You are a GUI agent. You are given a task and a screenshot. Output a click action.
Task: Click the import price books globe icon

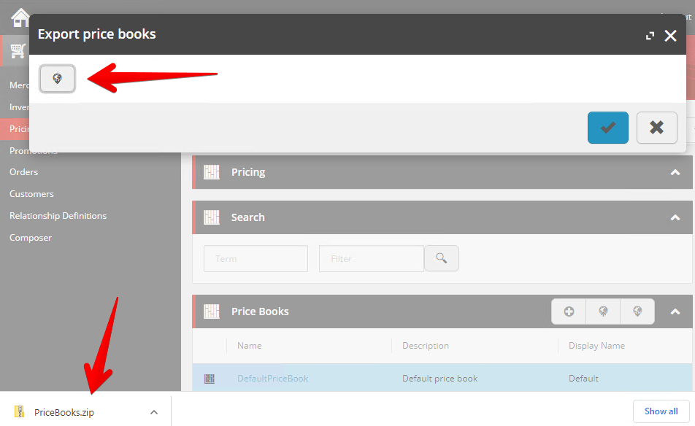point(603,311)
